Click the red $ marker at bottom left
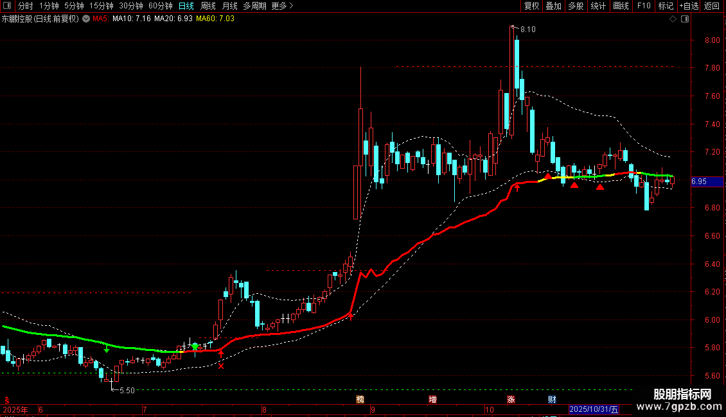This screenshot has height=417, width=726. pyautogui.click(x=6, y=400)
